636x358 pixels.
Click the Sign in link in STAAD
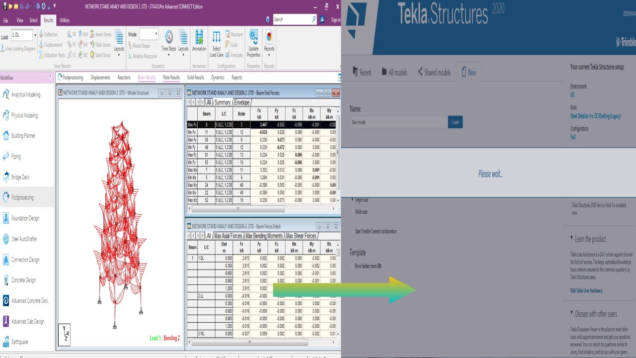336,20
